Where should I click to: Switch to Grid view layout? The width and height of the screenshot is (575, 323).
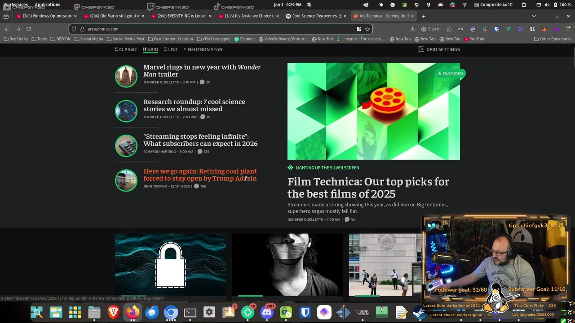150,49
